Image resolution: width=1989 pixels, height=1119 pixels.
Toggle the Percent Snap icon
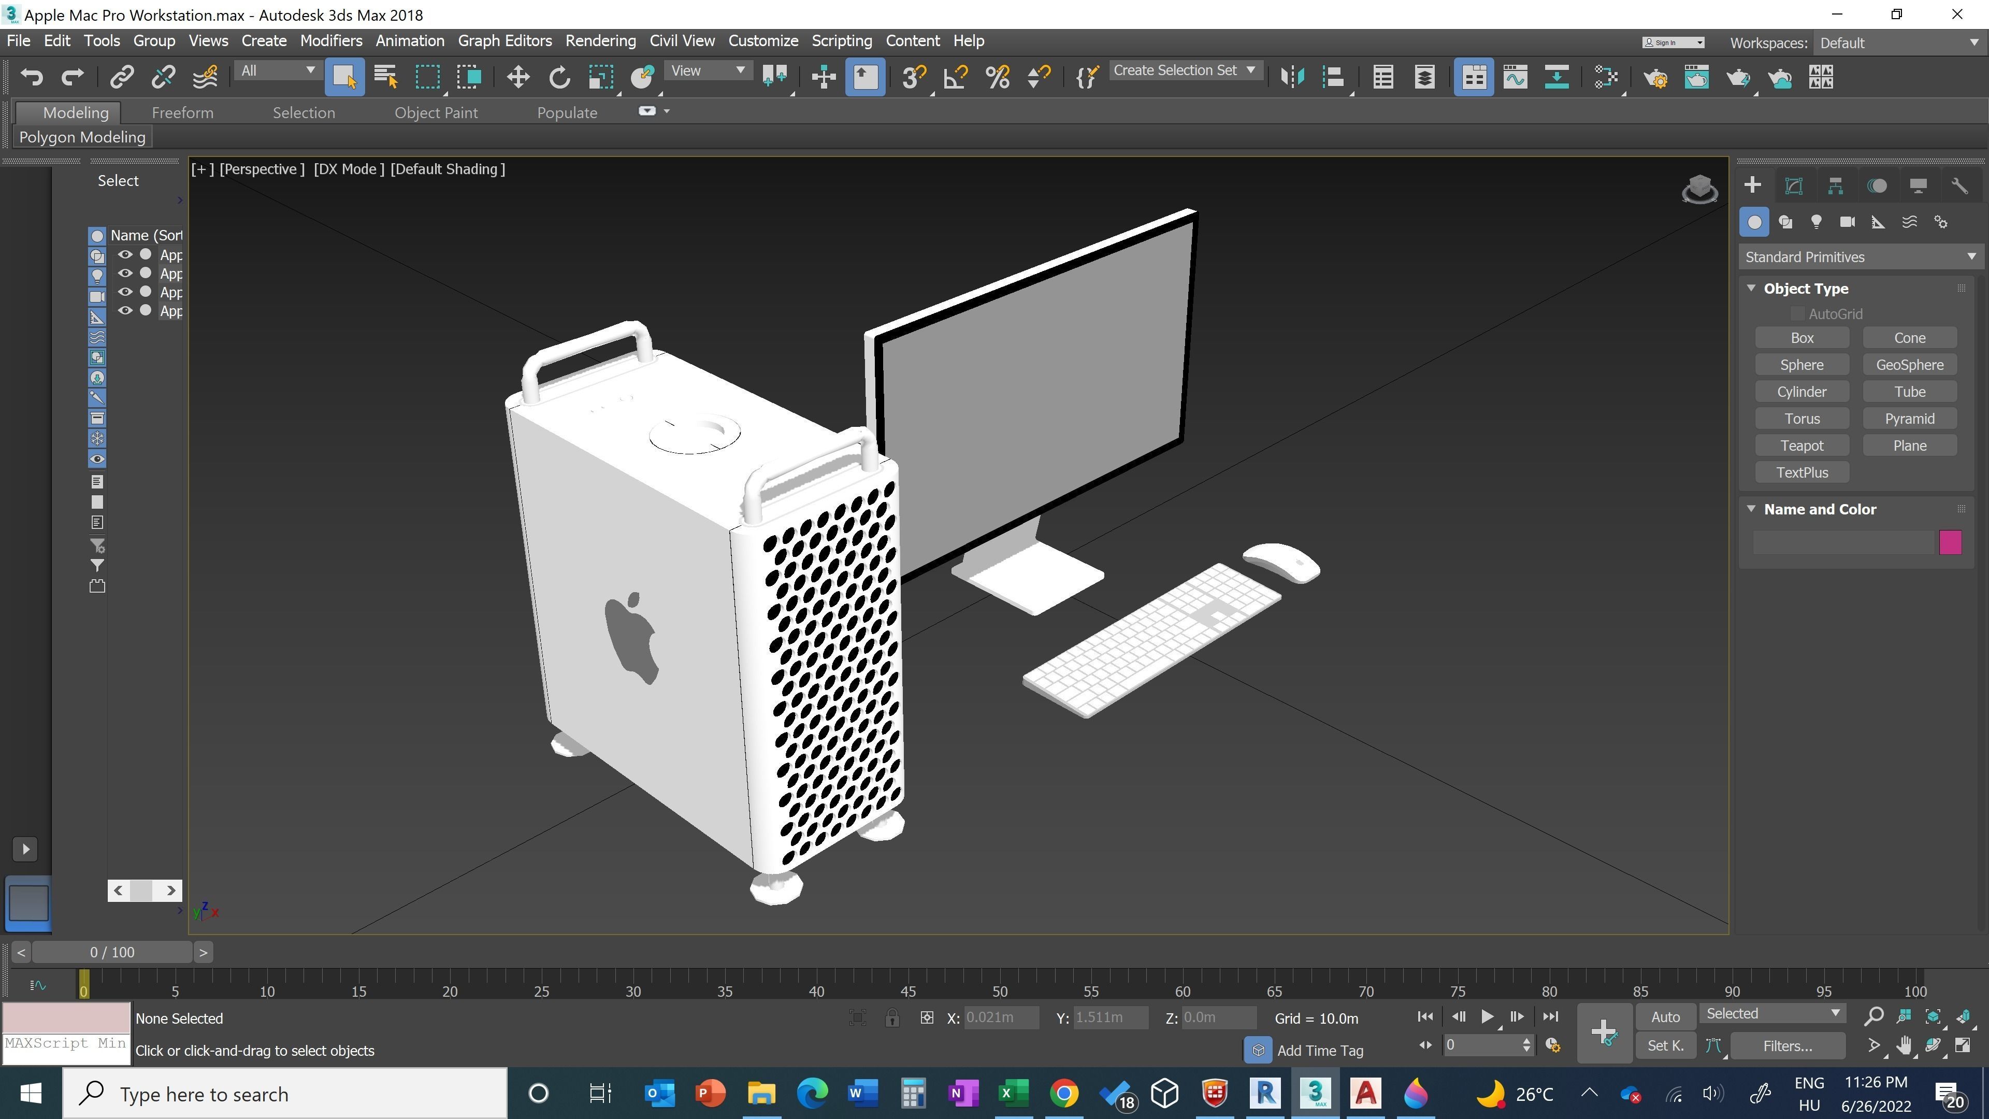(x=998, y=77)
